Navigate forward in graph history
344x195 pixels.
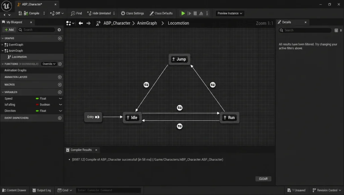click(88, 23)
